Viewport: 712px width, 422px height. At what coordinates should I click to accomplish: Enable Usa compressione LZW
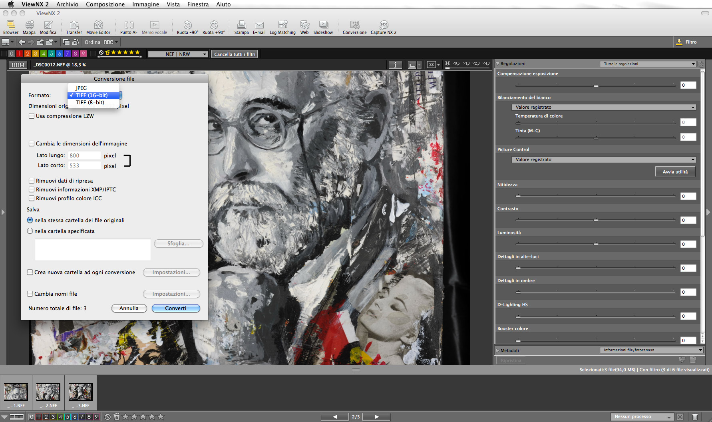click(32, 116)
